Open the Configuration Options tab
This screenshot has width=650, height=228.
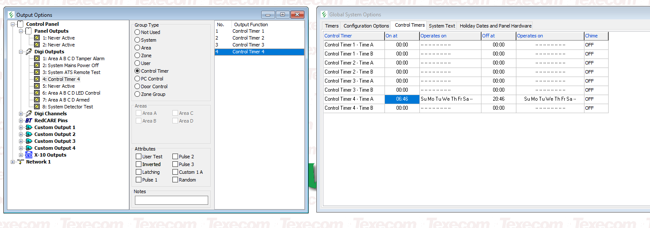tap(366, 26)
